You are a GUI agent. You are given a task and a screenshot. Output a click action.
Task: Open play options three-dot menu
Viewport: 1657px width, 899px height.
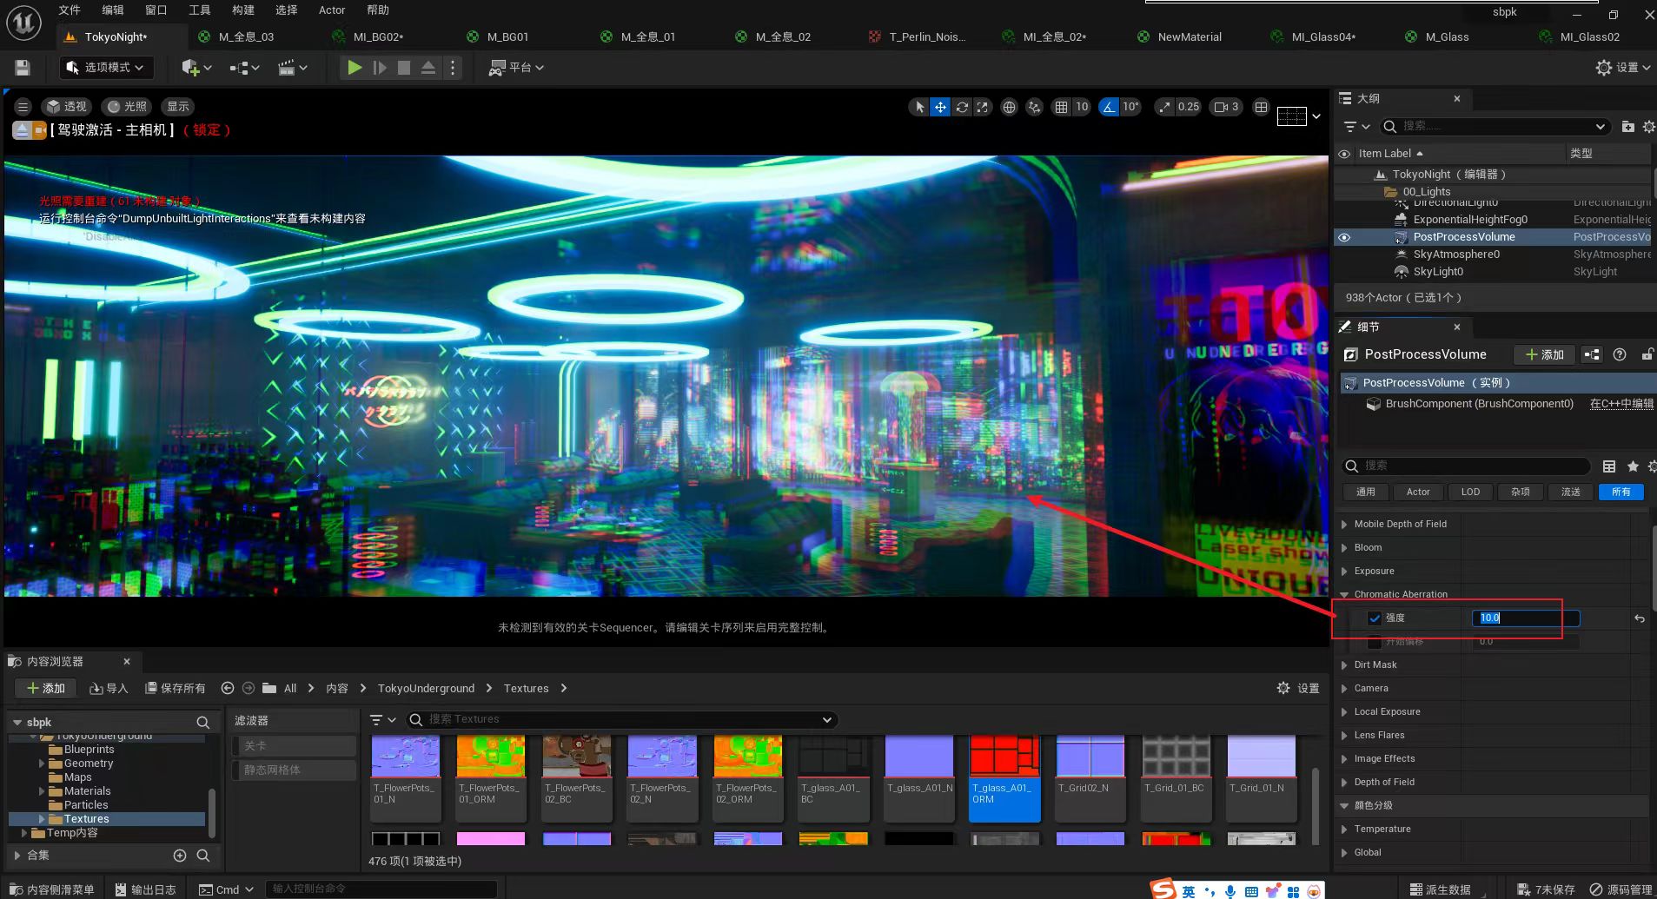[453, 68]
